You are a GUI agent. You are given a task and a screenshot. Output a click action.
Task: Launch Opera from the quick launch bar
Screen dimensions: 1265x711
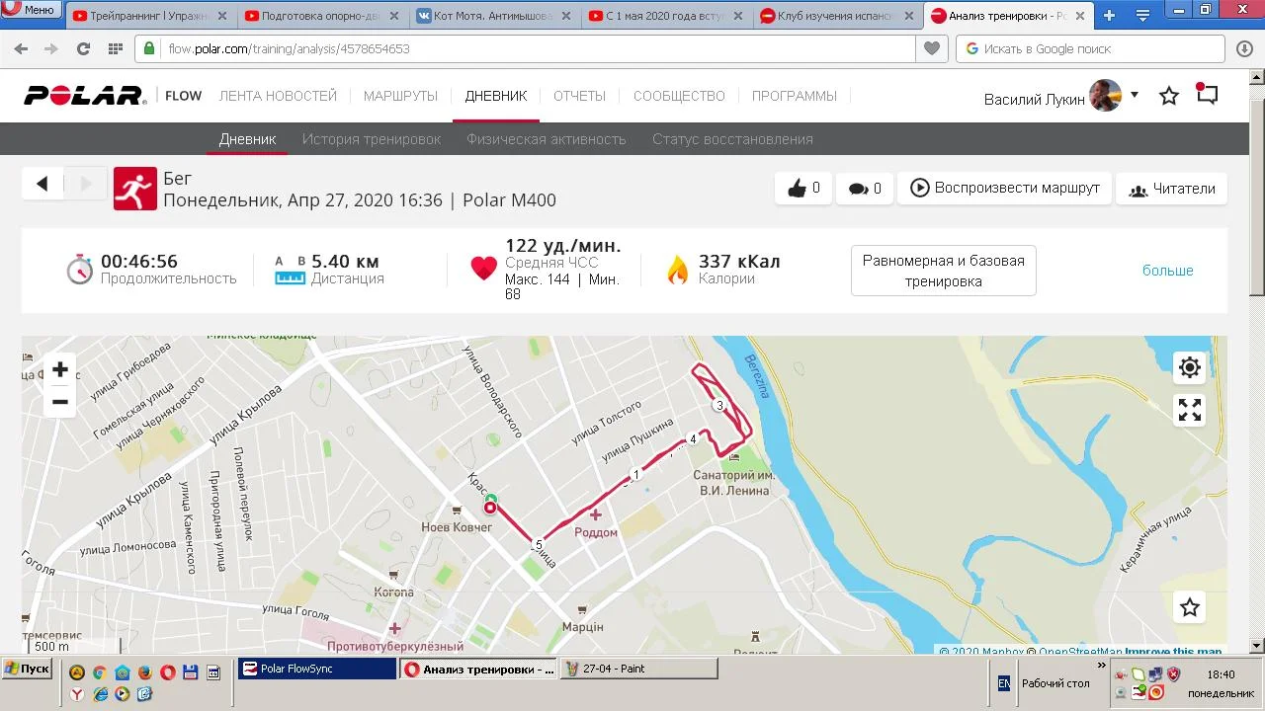click(x=168, y=672)
